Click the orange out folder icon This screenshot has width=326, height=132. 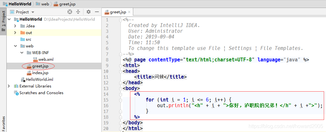pyautogui.click(x=23, y=32)
